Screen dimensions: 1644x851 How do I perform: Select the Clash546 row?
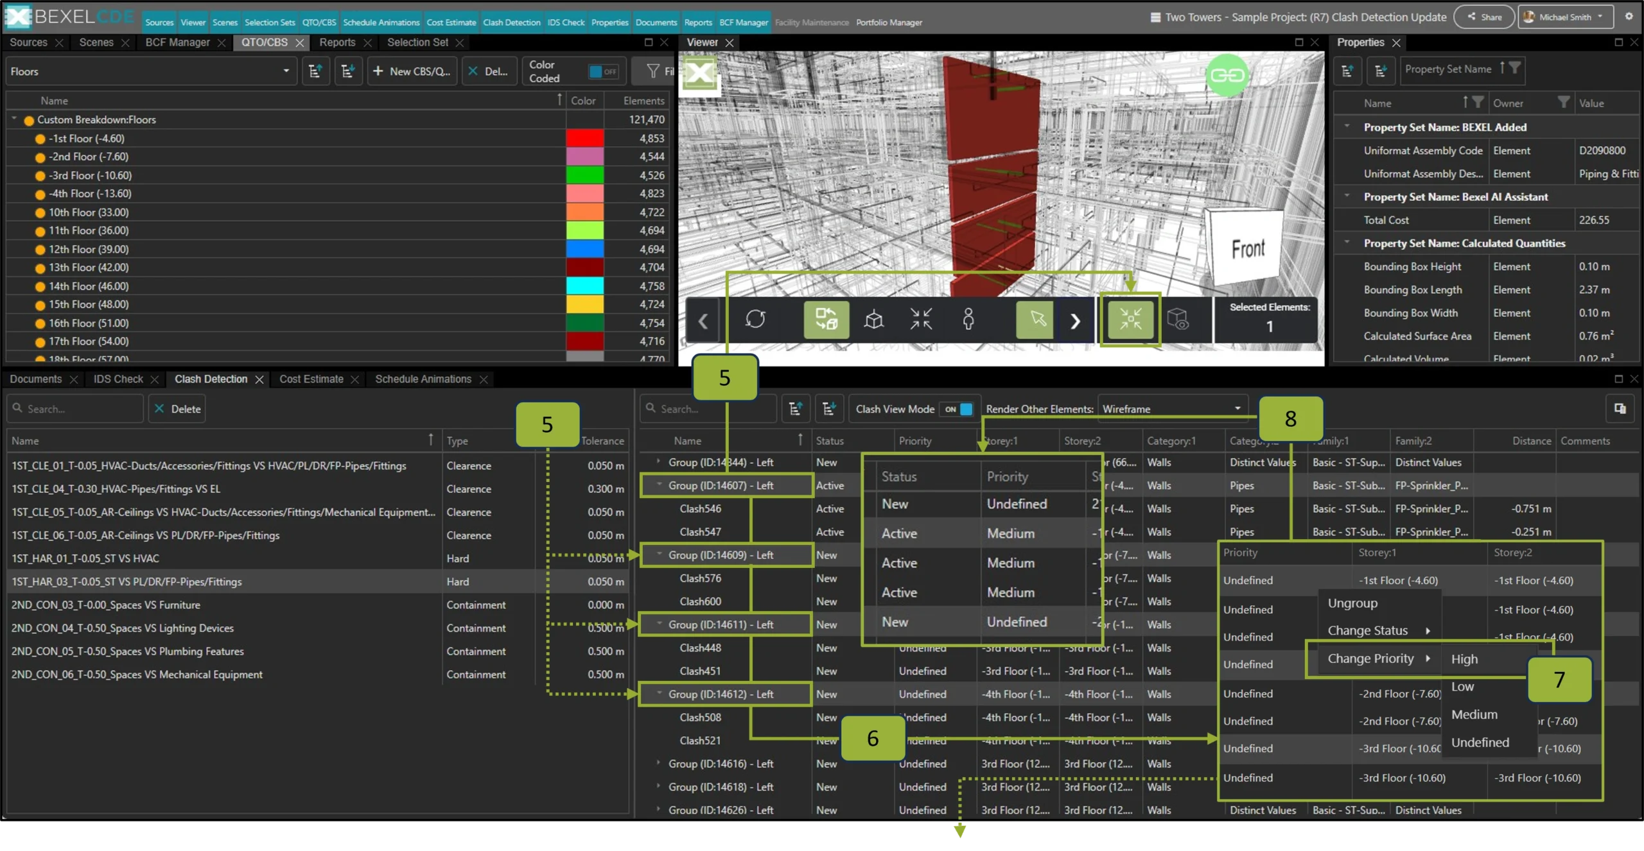pyautogui.click(x=700, y=508)
